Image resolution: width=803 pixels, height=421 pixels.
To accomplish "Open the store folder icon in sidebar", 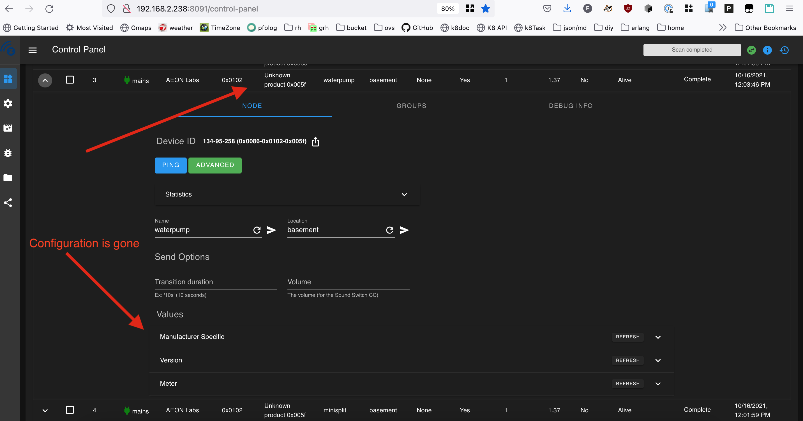I will pos(8,178).
